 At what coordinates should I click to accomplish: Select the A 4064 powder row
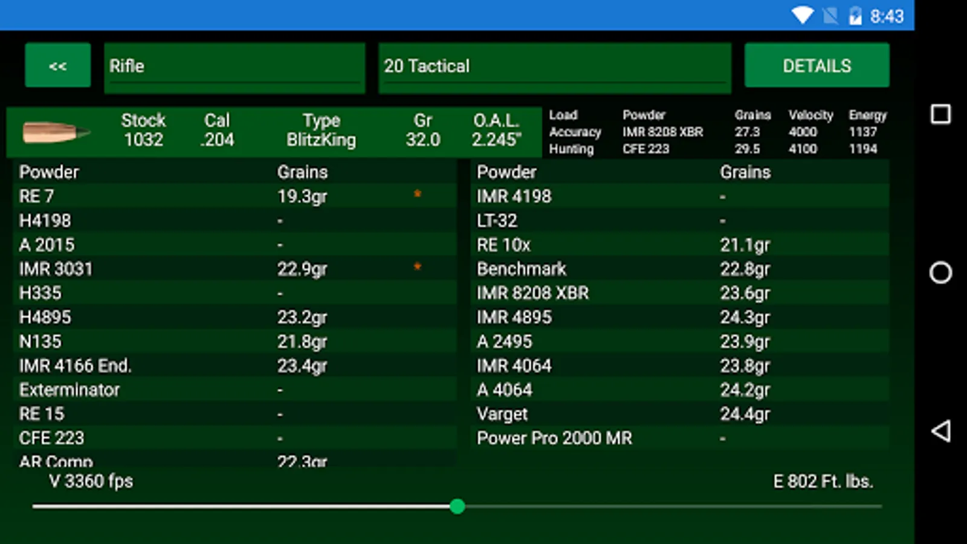tap(680, 389)
